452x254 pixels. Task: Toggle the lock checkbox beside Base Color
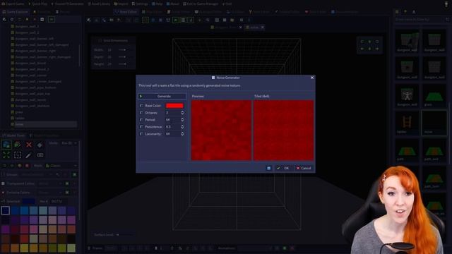click(x=141, y=106)
